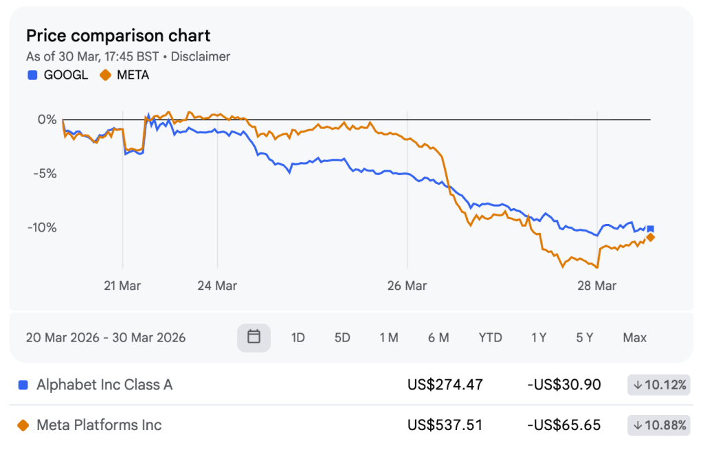Click the Meta 10.88% change badge
Viewport: 703px width, 450px height.
coord(659,425)
